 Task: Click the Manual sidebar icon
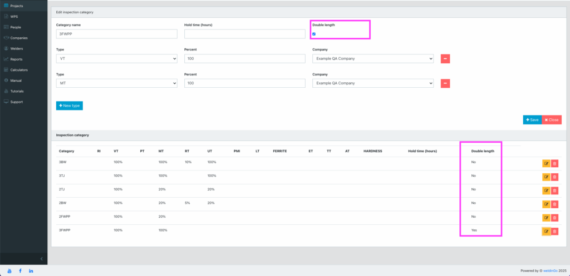pyautogui.click(x=6, y=81)
